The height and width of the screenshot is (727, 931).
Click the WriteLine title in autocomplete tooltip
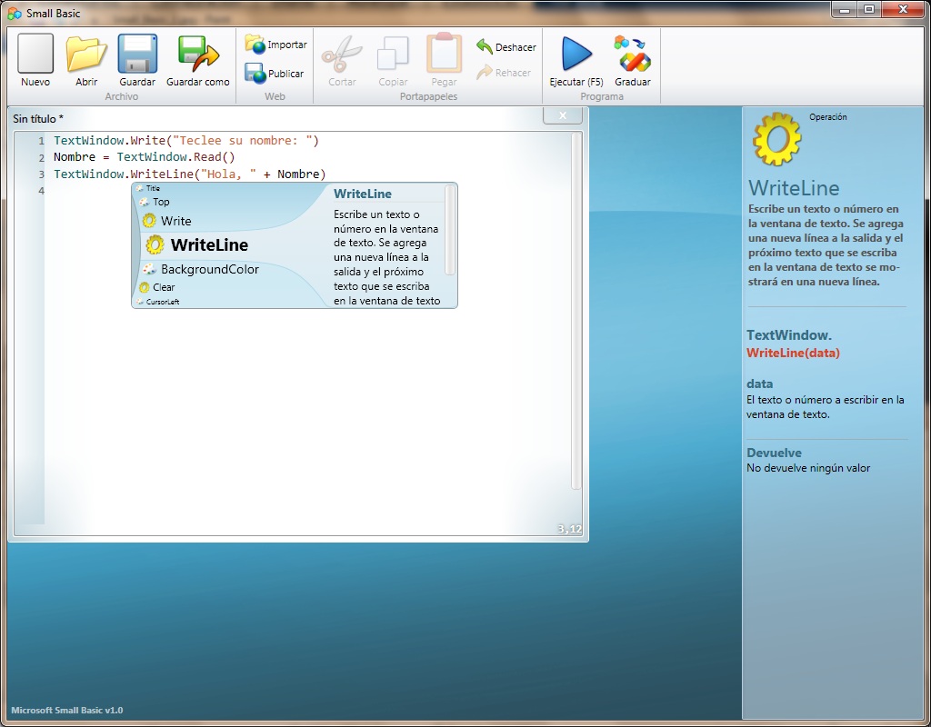(x=362, y=194)
